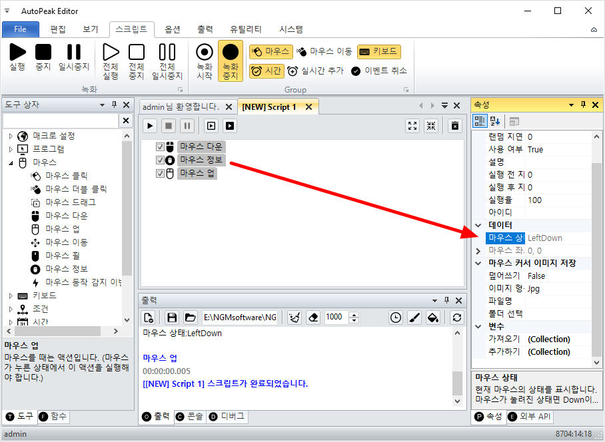Click the paintbrush icon in output toolbar
Screen dimensions: 605x442
pyautogui.click(x=414, y=318)
